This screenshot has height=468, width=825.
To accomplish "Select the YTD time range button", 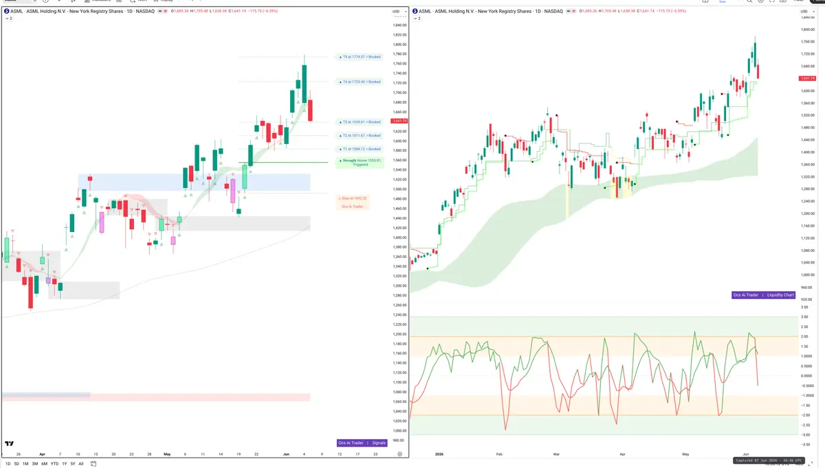I will pyautogui.click(x=54, y=464).
